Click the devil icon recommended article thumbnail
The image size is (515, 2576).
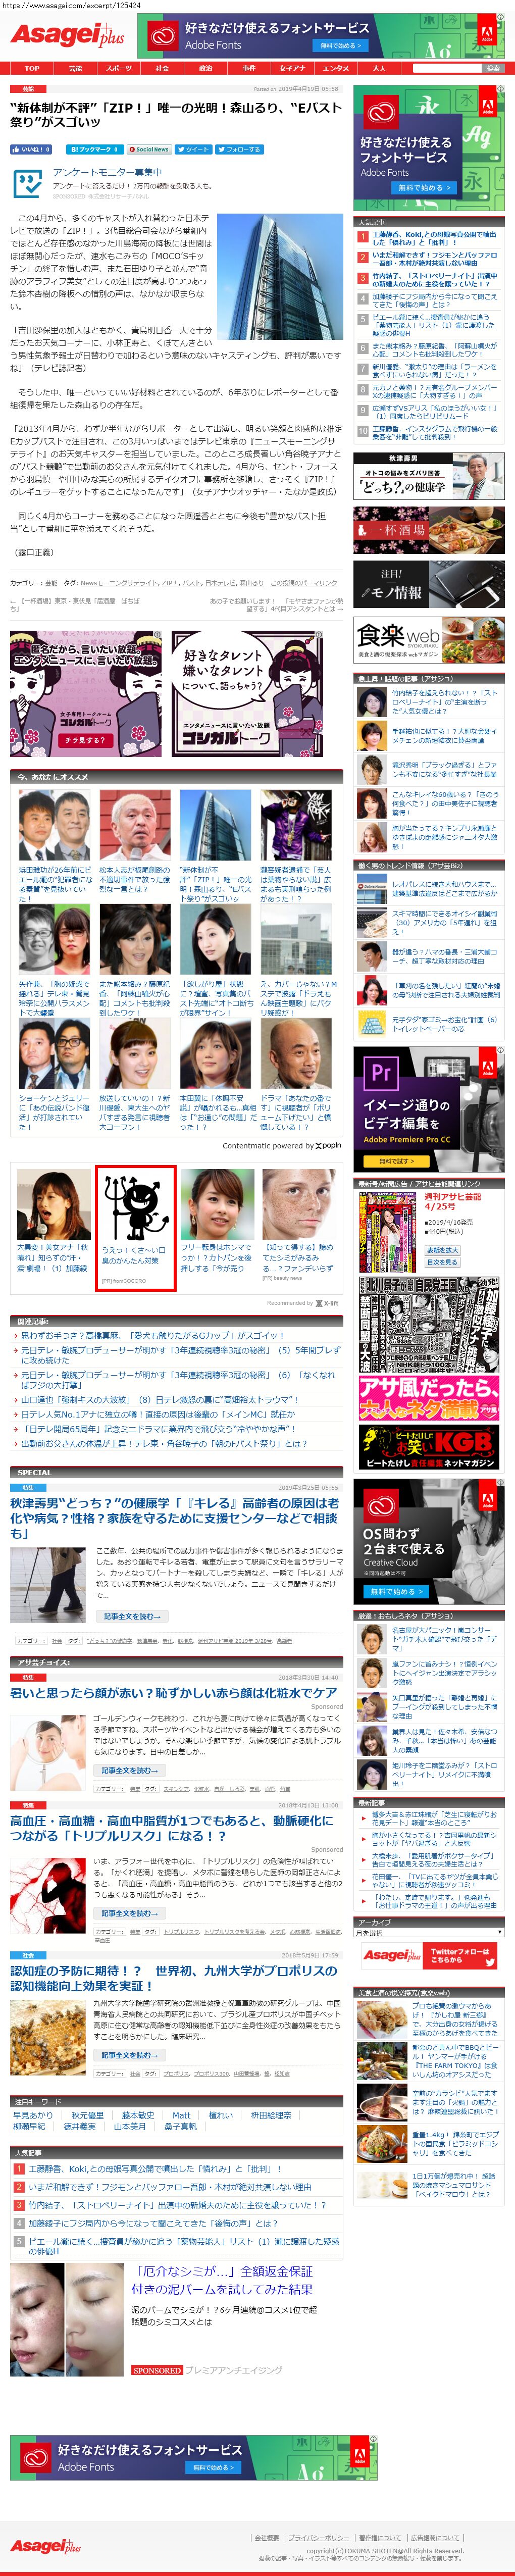[x=136, y=1204]
